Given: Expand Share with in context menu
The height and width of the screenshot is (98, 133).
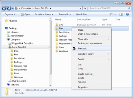Looking at the screenshot, I should [x=92, y=39].
